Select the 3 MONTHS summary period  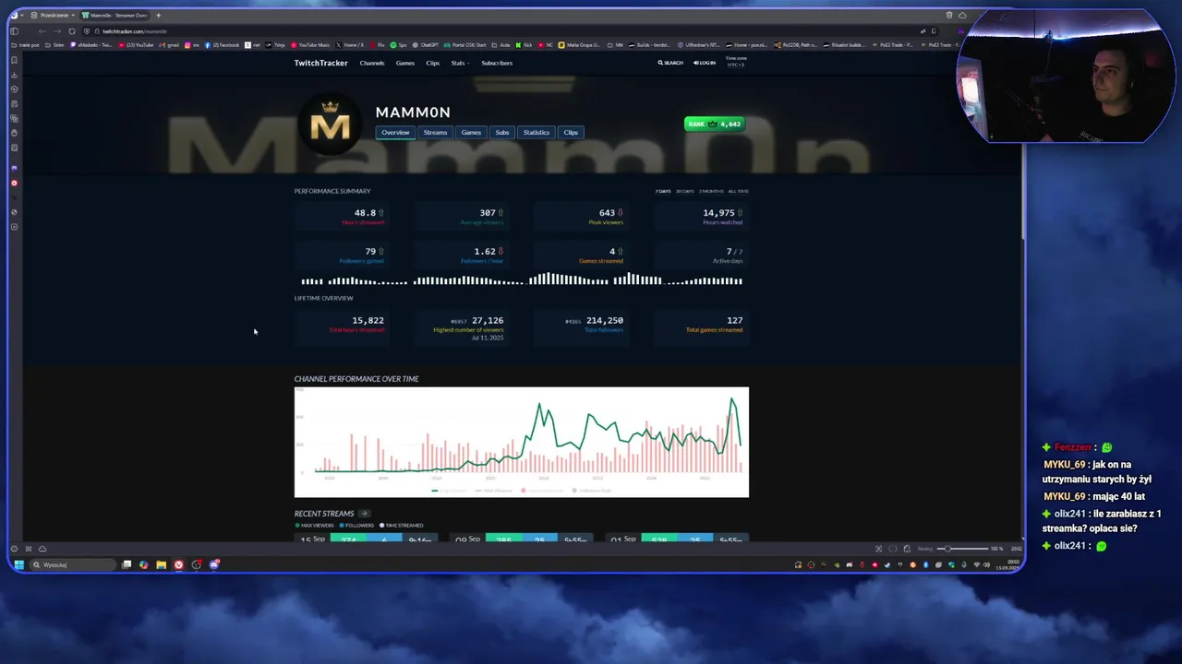click(x=711, y=191)
